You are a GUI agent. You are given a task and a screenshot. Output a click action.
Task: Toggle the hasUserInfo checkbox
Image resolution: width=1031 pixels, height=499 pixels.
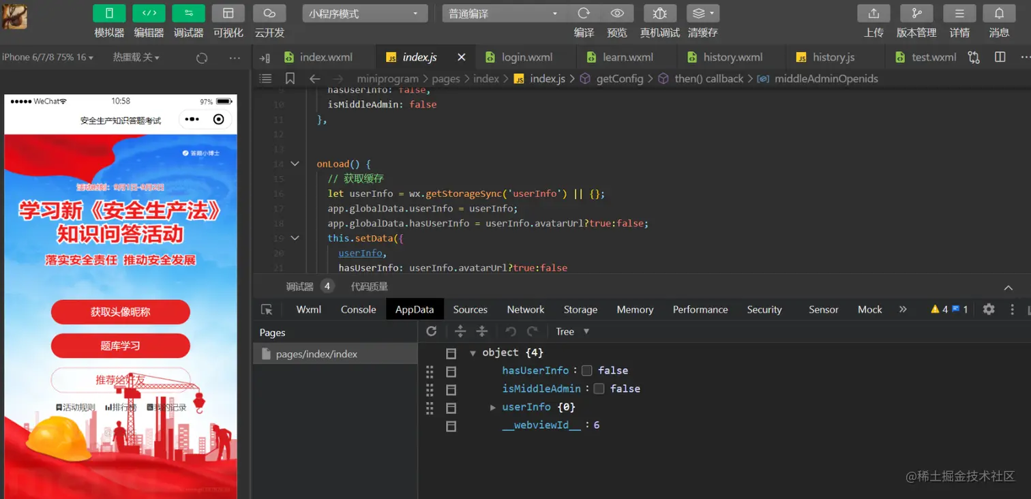click(586, 370)
